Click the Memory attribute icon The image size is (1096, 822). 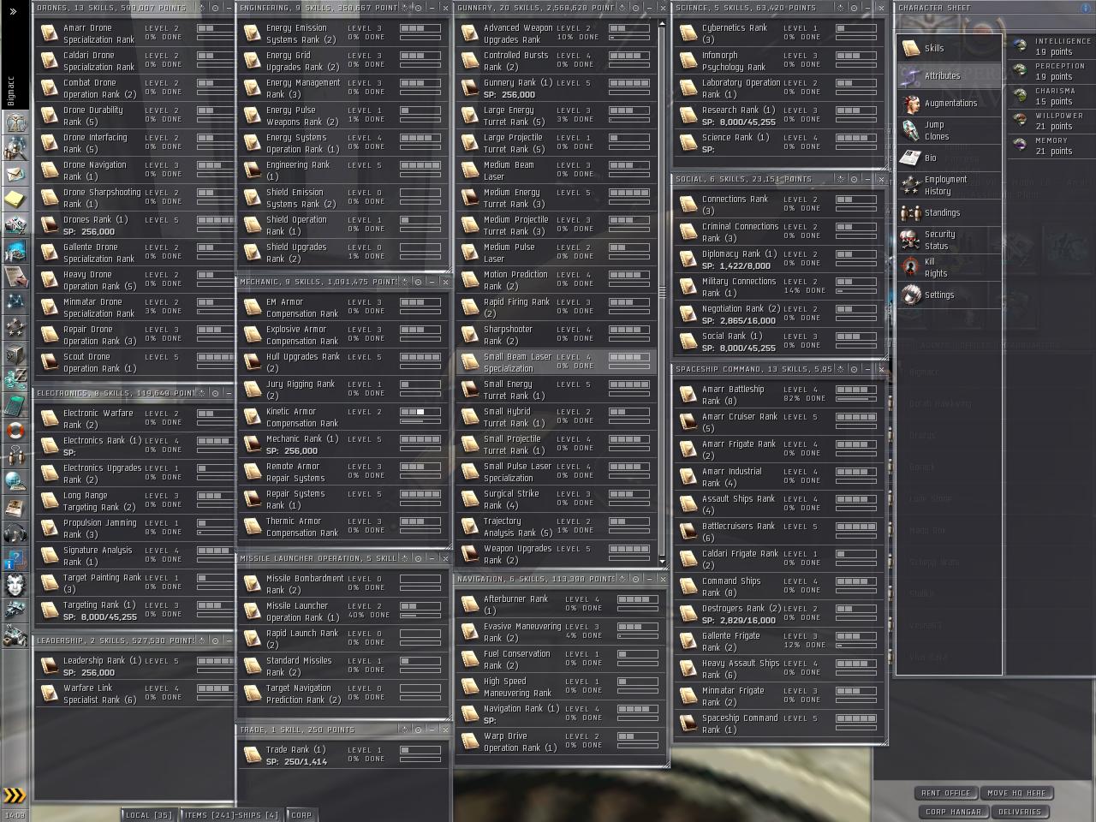(x=1019, y=145)
